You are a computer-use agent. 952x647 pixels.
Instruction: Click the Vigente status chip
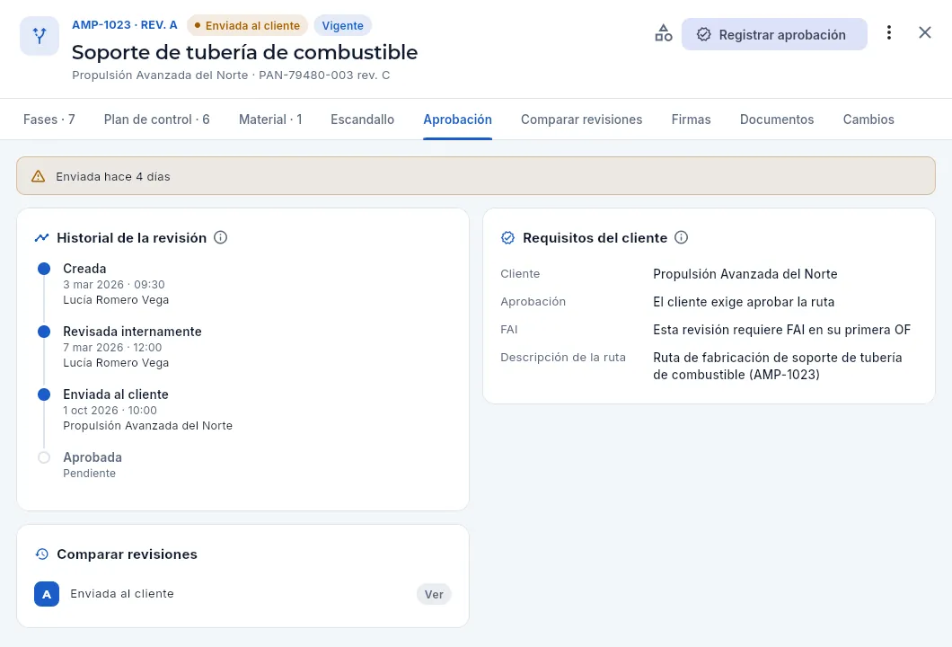click(x=342, y=25)
